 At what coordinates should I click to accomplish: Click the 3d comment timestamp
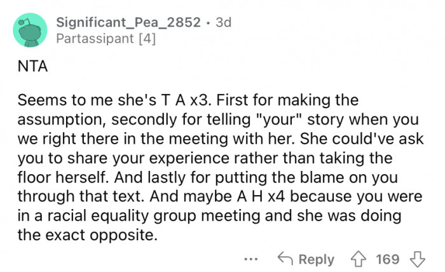(x=223, y=22)
